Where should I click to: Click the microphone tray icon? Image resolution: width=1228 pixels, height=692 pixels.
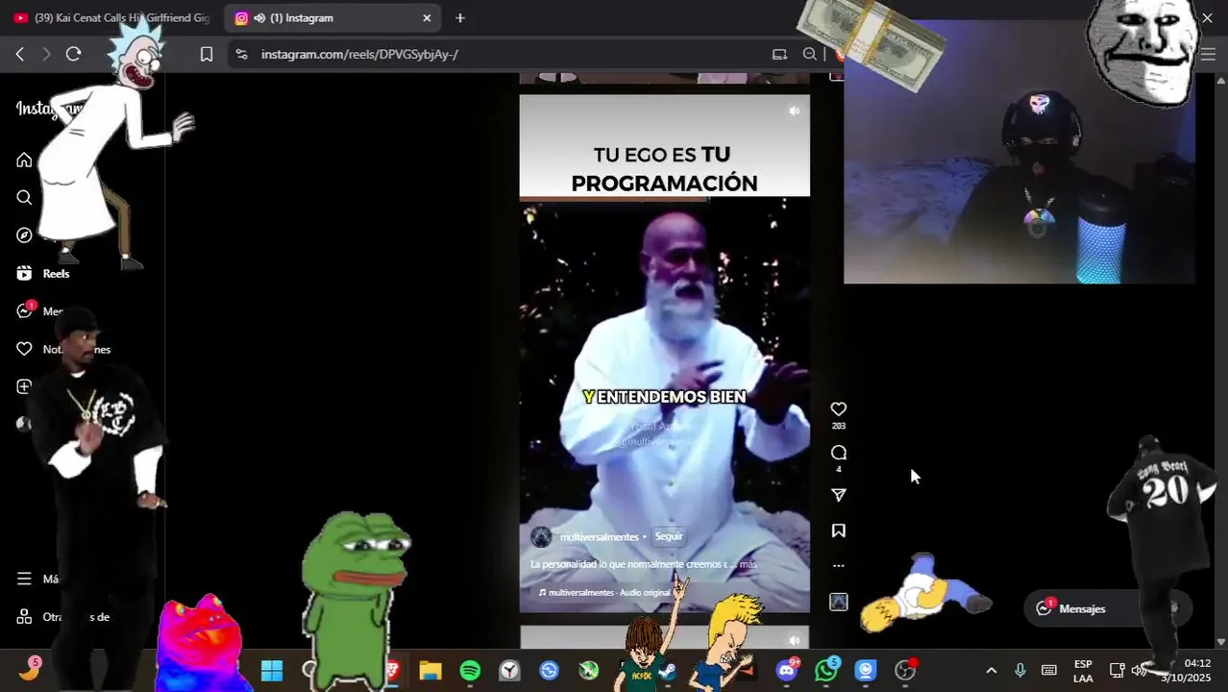[1020, 671]
